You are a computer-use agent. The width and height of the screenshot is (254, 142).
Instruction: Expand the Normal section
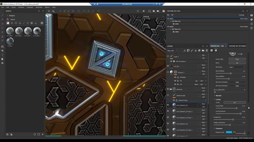[215, 95]
